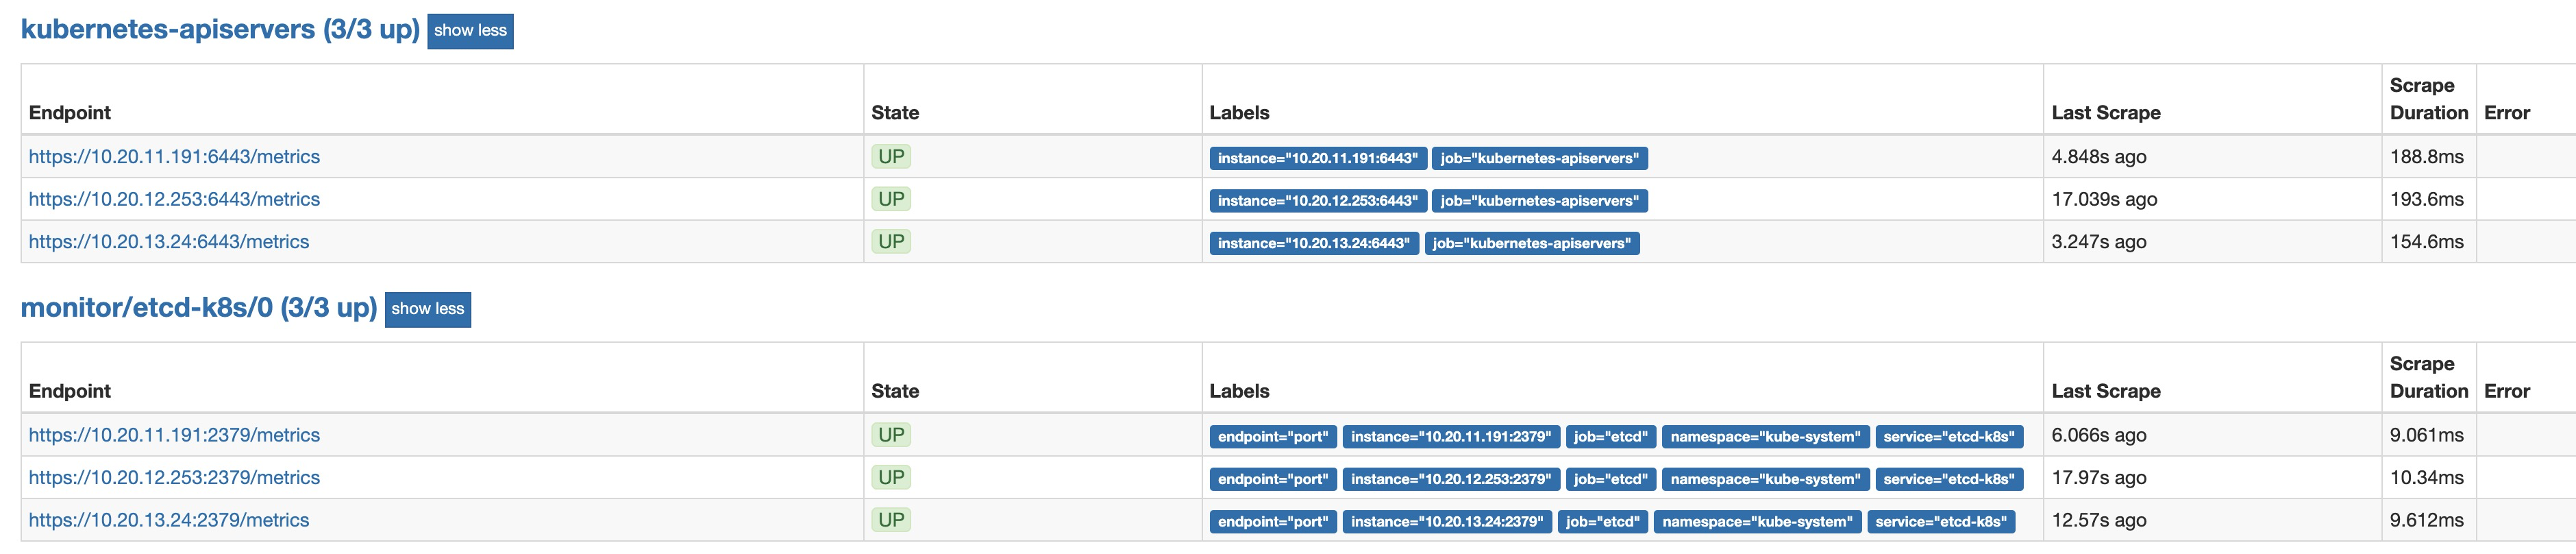Select the 4.848s ago last scrape value
The width and height of the screenshot is (2576, 554).
click(x=2099, y=157)
